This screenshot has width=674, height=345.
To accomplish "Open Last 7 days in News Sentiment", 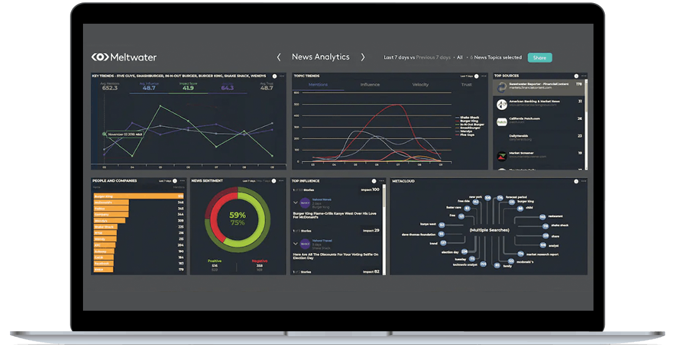I will pos(249,181).
